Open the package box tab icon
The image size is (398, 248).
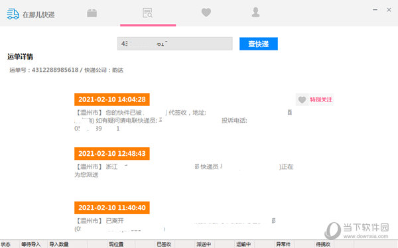92,13
